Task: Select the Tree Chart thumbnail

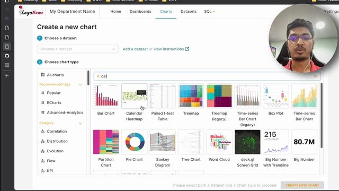Action: point(191,142)
